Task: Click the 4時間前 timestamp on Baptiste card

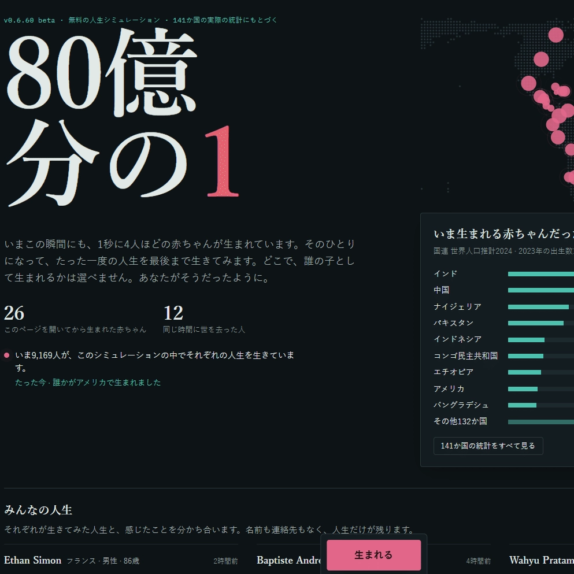Action: (478, 561)
